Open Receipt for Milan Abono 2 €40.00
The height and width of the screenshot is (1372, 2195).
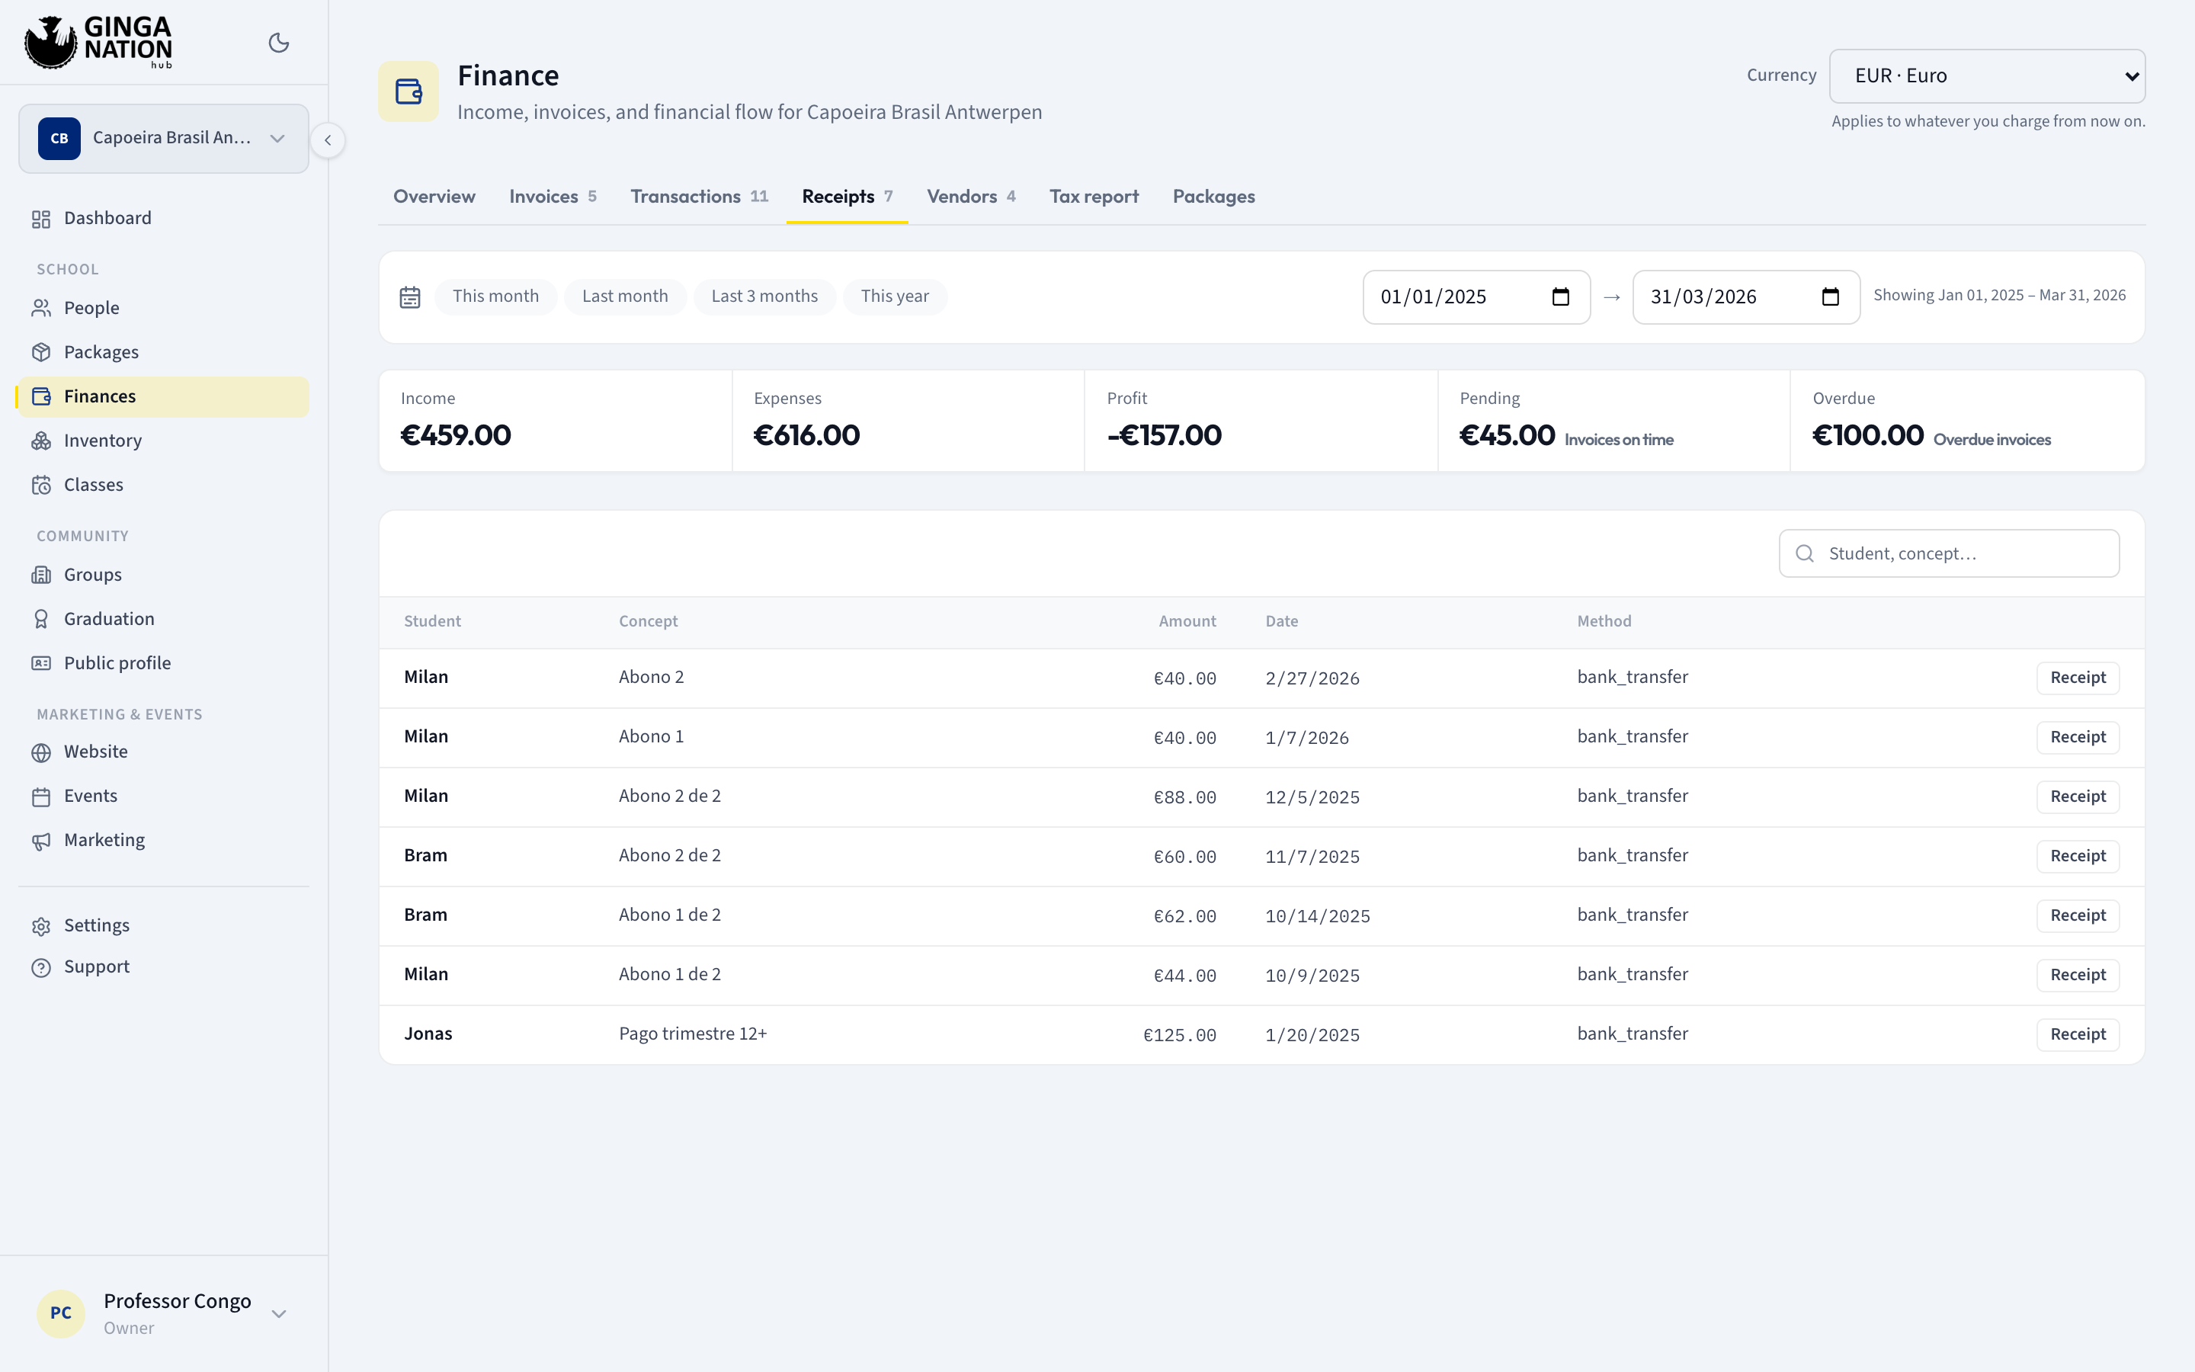[2078, 678]
